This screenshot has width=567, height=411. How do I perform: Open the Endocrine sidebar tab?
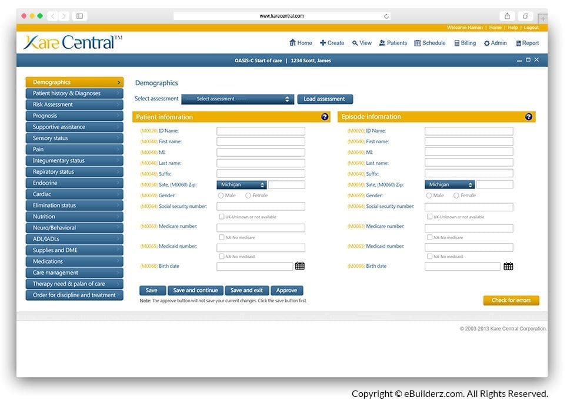pyautogui.click(x=75, y=183)
